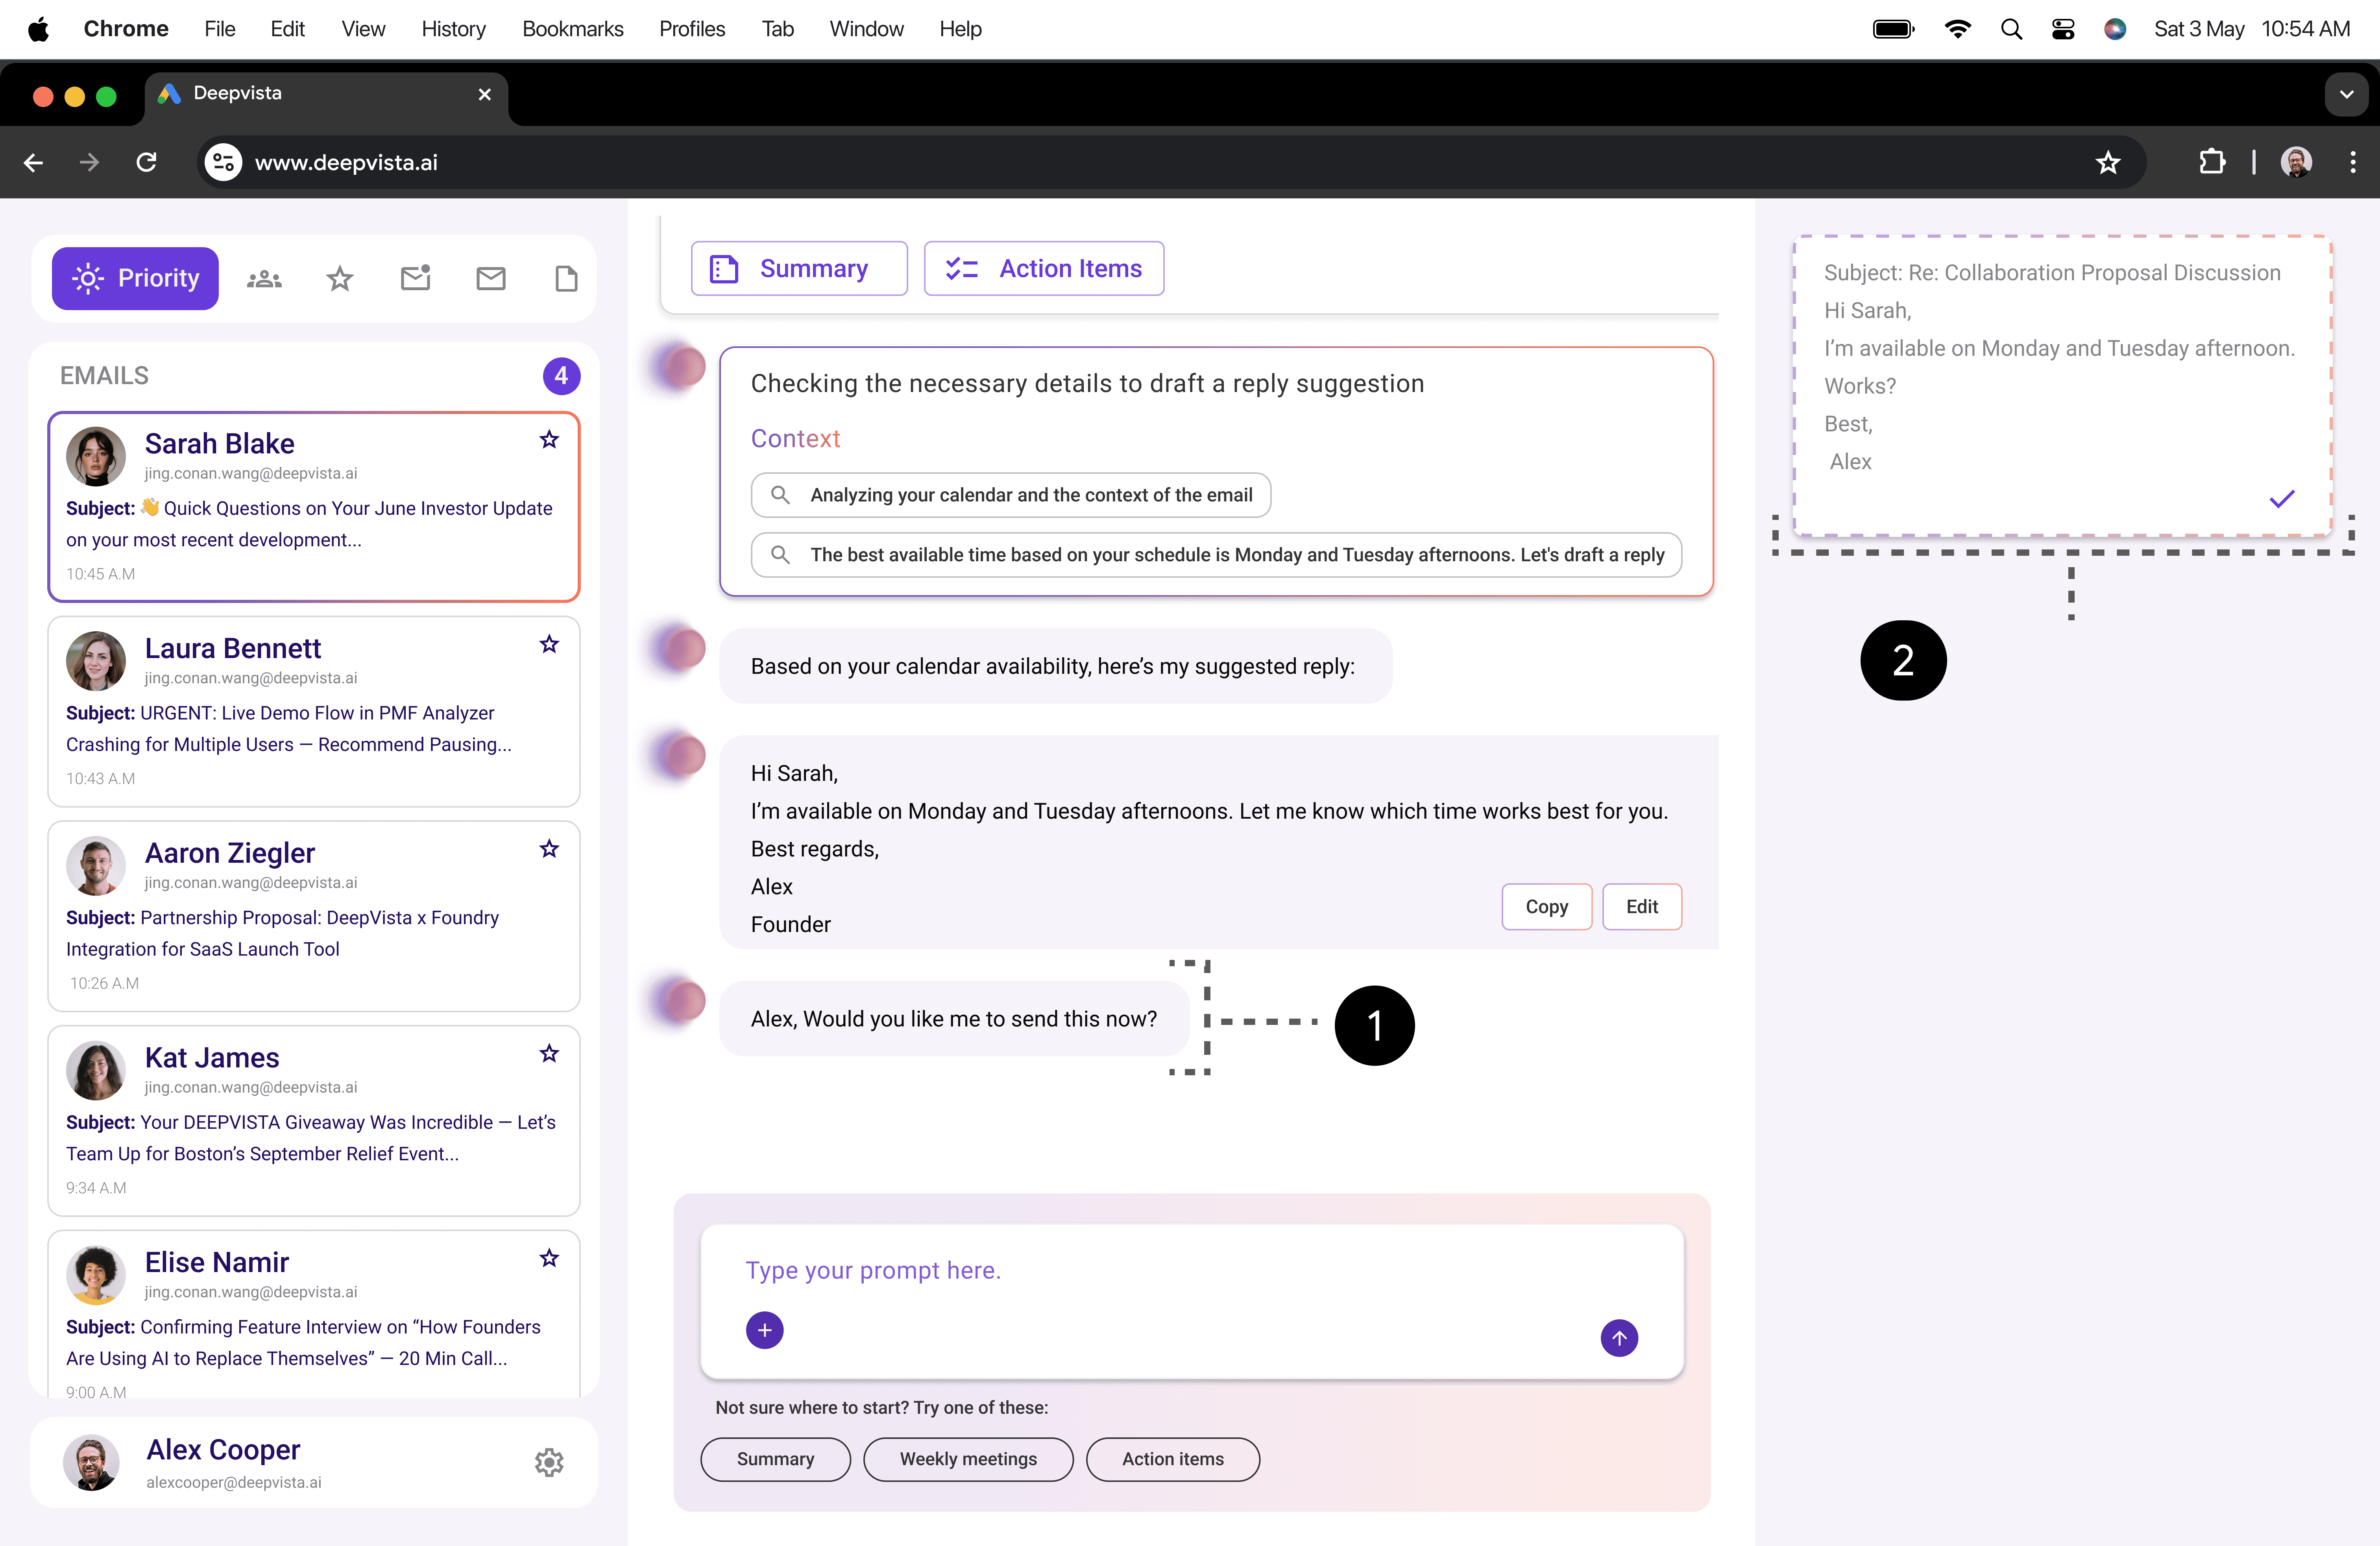Open Chrome three-dot menu
Image resolution: width=2380 pixels, height=1546 pixels.
point(2352,162)
